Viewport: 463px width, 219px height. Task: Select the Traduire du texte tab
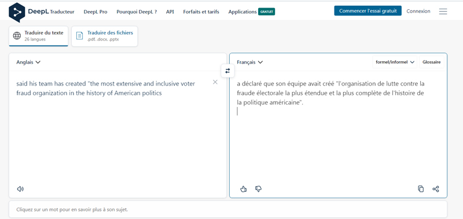[38, 36]
